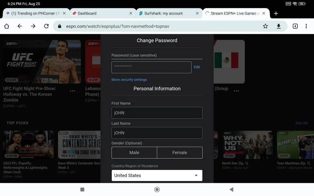Close the Dashboard tab
Screen dimensions: 314x196
click(131, 13)
